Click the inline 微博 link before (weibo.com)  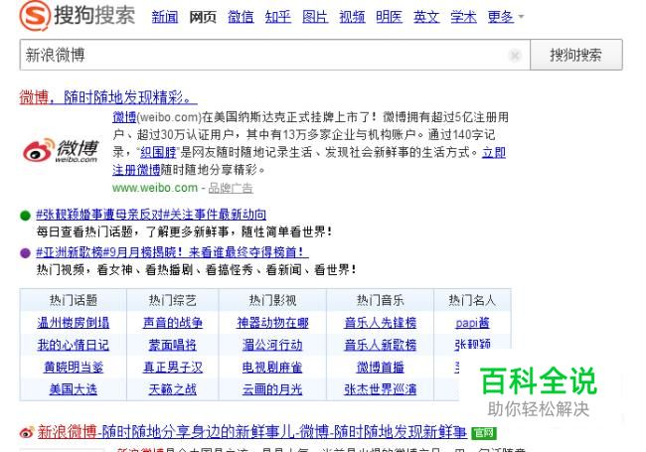click(x=124, y=117)
